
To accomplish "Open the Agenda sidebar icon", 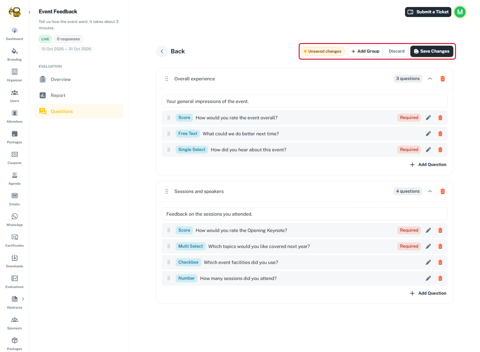I will coord(15,179).
